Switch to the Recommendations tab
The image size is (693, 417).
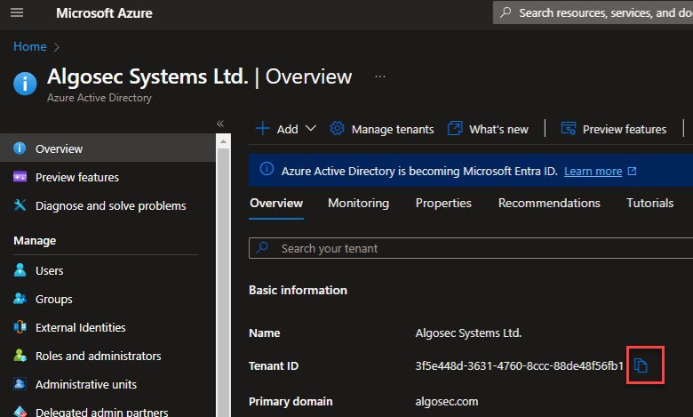point(549,204)
